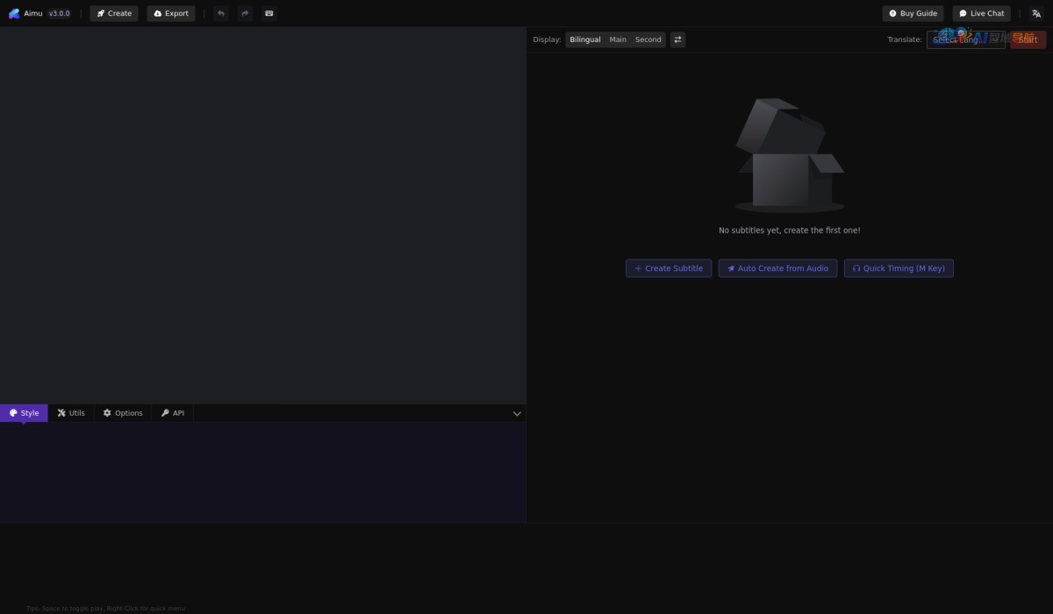Open the Select Language dropdown
The image size is (1053, 614).
(965, 39)
